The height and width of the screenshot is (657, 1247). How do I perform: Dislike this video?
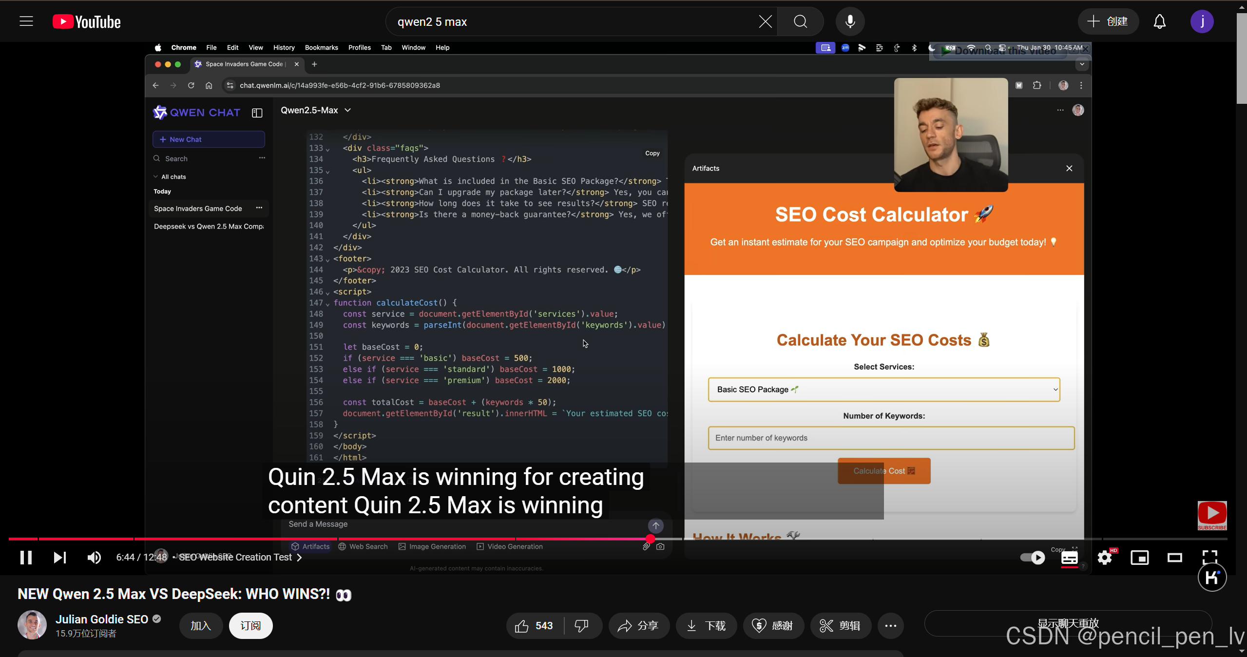pos(581,626)
